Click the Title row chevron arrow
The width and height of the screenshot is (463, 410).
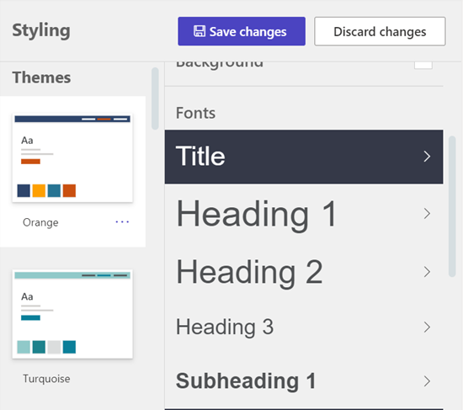[x=427, y=157]
